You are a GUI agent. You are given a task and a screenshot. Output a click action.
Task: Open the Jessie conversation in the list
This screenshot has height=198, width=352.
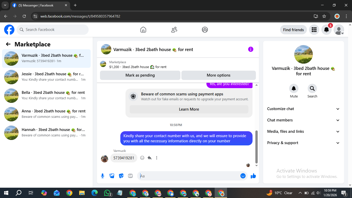pyautogui.click(x=46, y=77)
